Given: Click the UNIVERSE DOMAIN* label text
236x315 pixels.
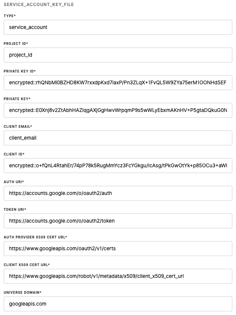Looking at the screenshot, I should 23,293.
